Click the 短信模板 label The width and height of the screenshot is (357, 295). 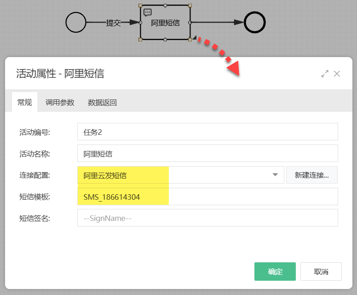pos(35,197)
